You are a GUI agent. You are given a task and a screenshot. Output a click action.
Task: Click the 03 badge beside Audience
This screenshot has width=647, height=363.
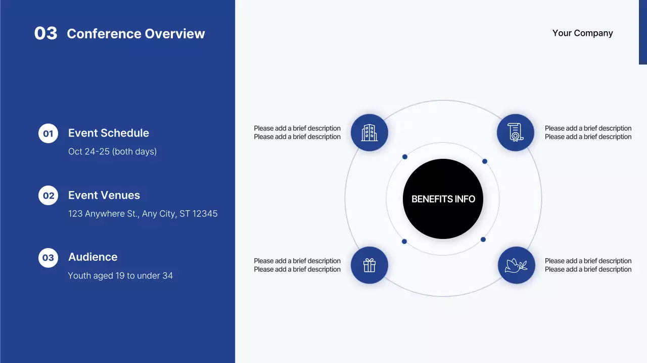point(48,258)
